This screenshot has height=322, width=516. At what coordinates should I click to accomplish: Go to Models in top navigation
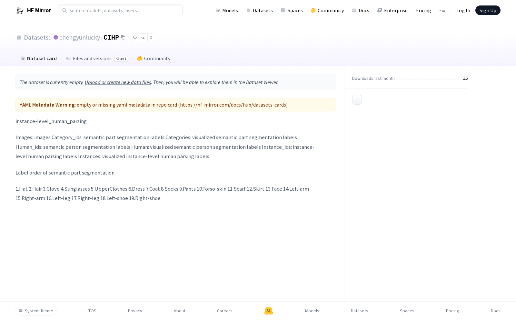click(x=227, y=10)
